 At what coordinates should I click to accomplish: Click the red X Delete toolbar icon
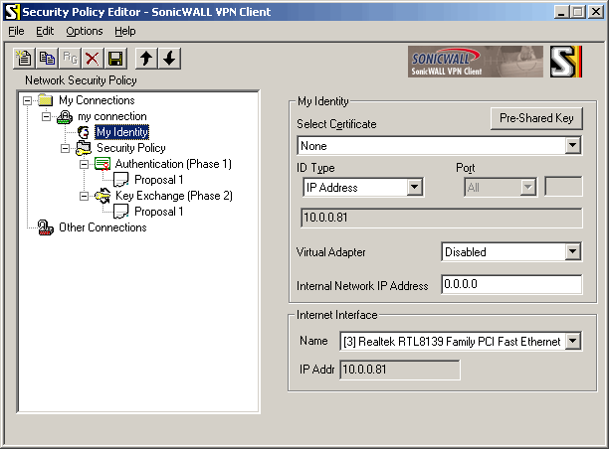(x=93, y=59)
